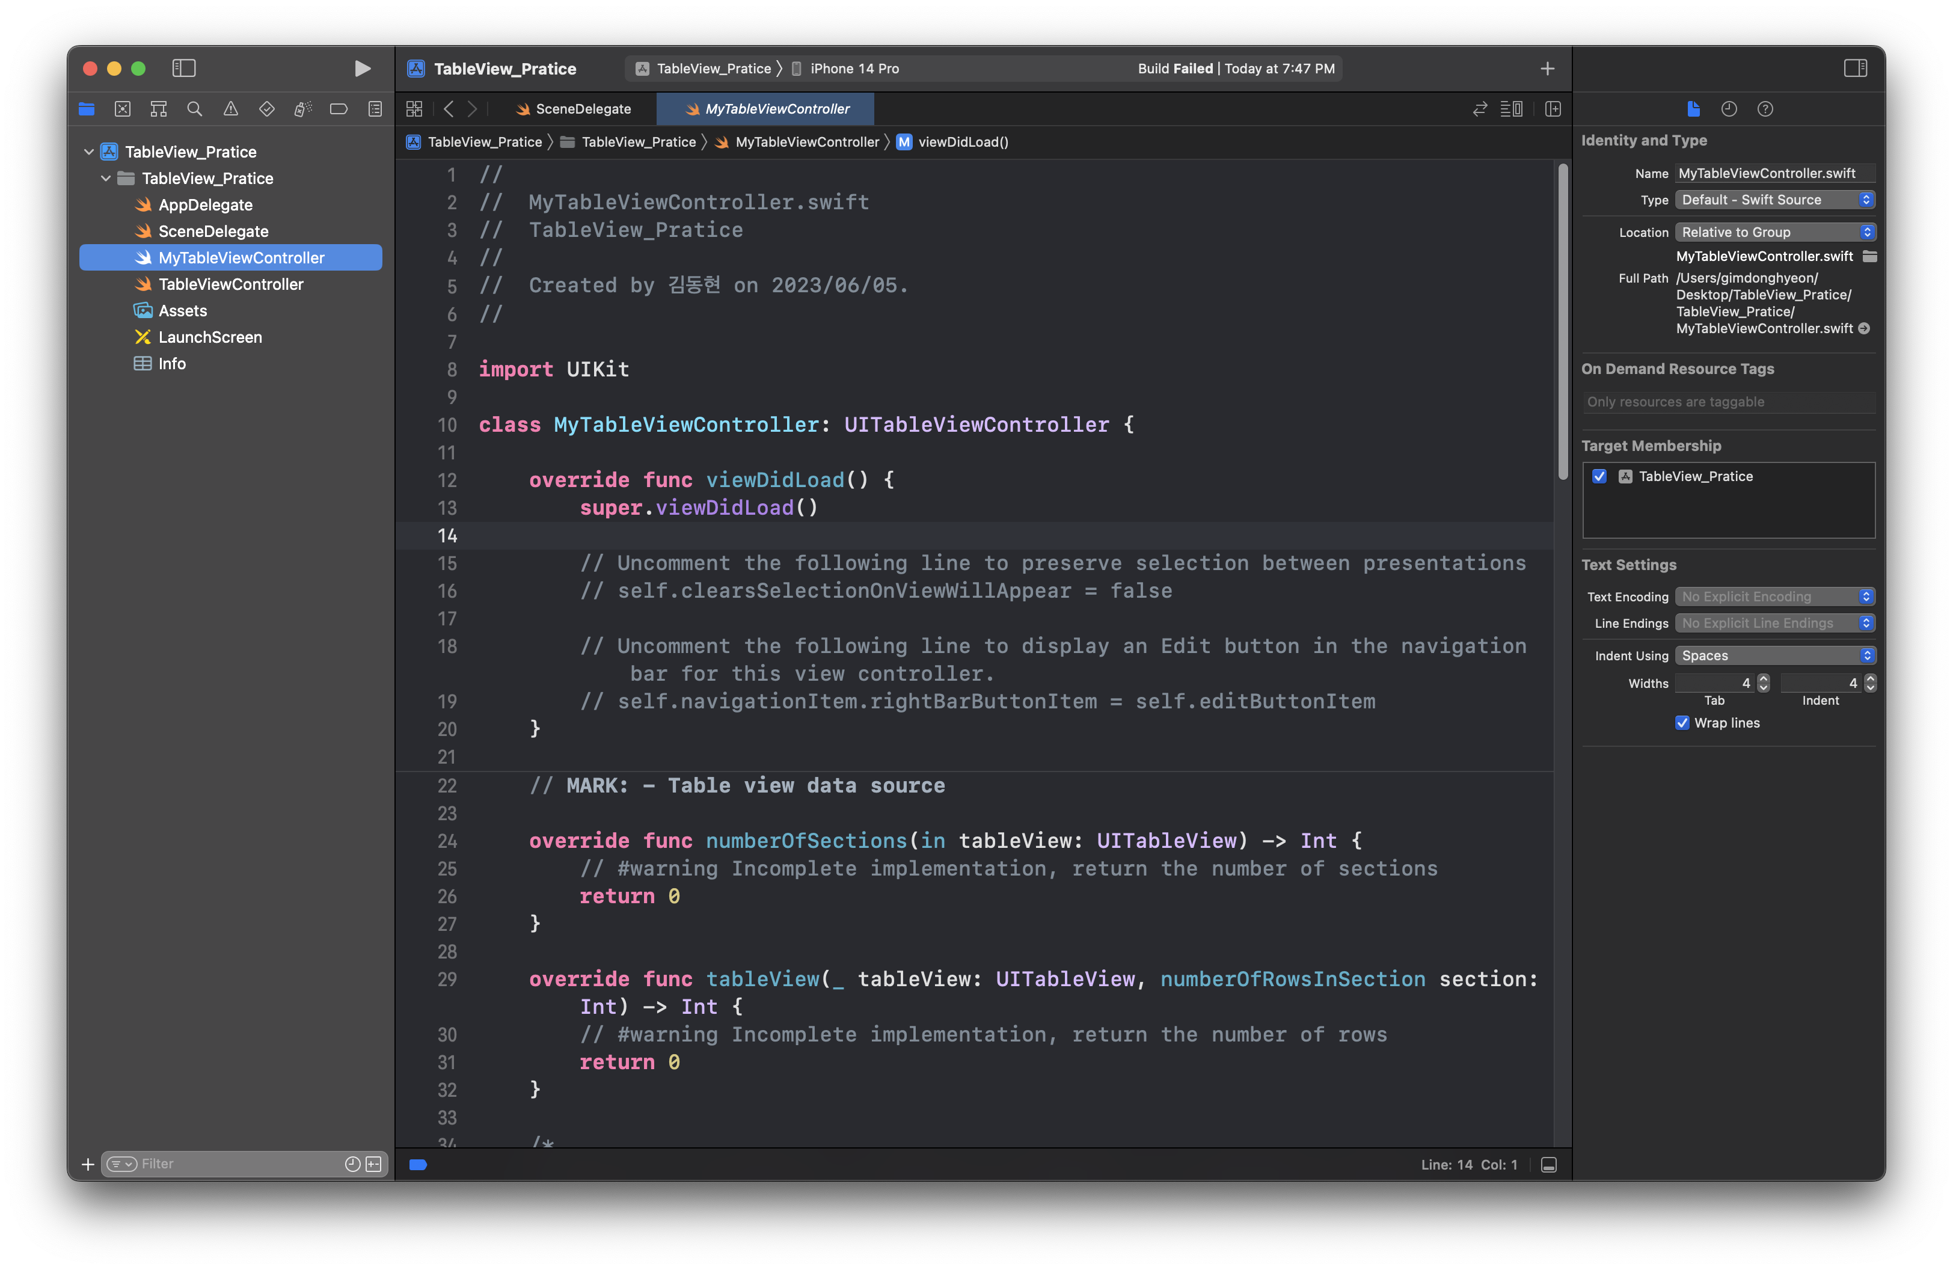1953x1270 pixels.
Task: Click the Run play button
Action: 362,68
